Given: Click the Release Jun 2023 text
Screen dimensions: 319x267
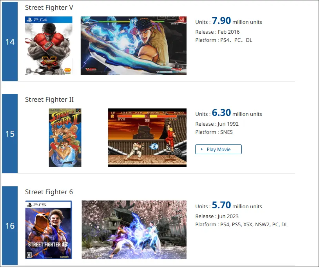Looking at the screenshot, I should click(217, 216).
